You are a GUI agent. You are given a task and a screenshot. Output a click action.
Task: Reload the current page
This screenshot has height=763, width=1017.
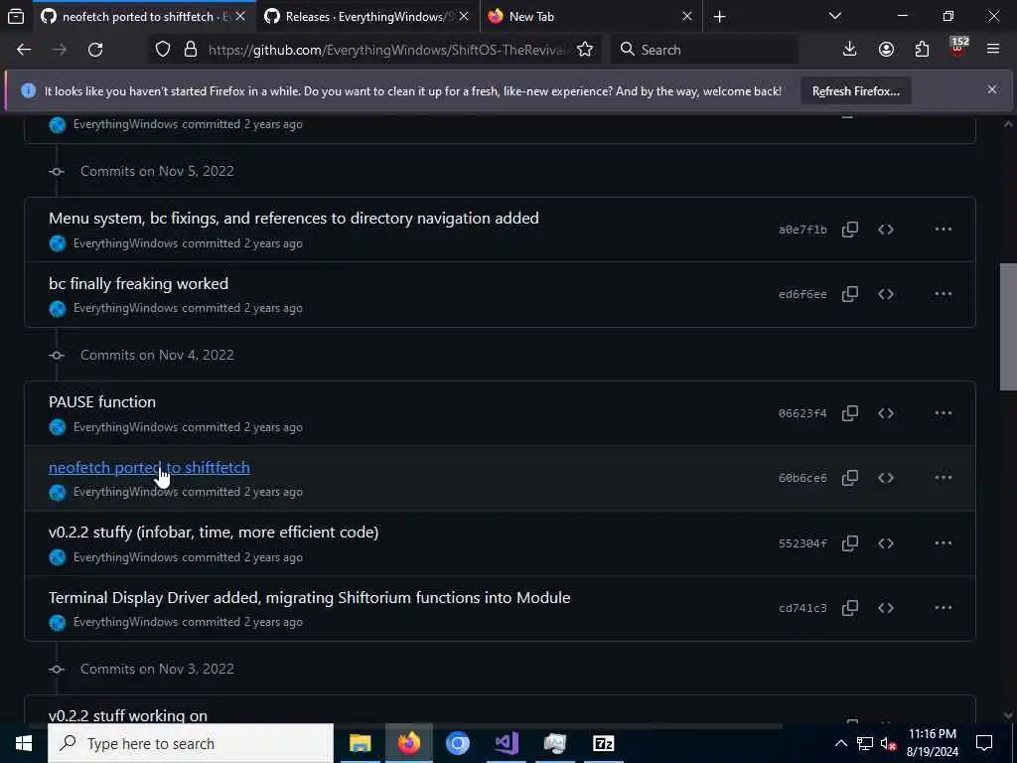coord(95,50)
